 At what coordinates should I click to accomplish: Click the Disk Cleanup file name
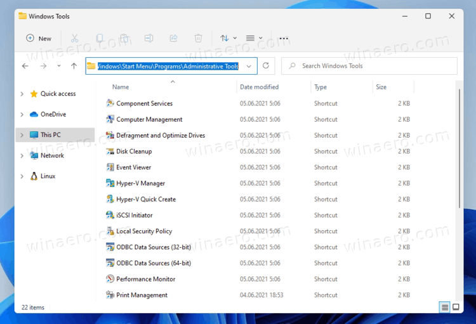coord(134,151)
